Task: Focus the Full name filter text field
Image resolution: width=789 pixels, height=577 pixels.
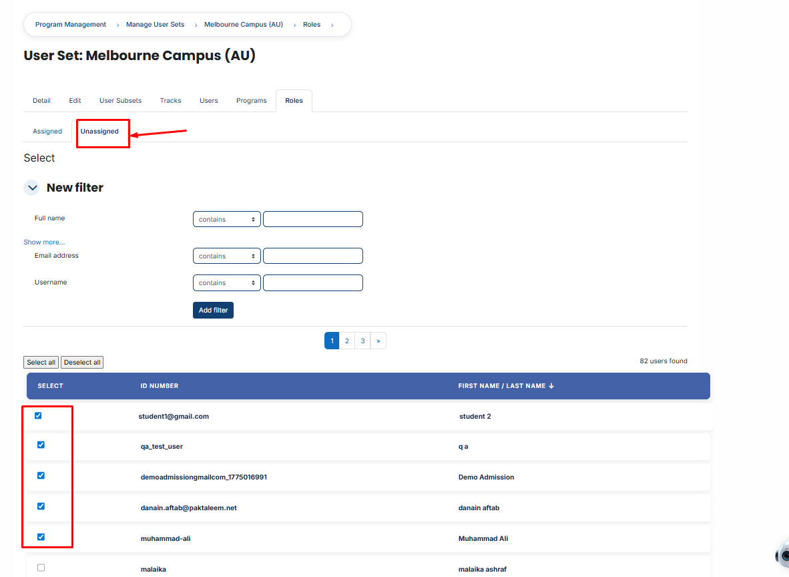Action: tap(313, 219)
